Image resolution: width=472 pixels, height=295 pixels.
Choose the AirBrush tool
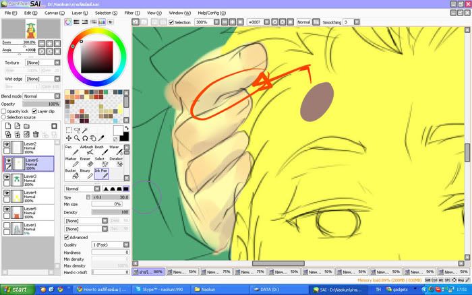[86, 150]
